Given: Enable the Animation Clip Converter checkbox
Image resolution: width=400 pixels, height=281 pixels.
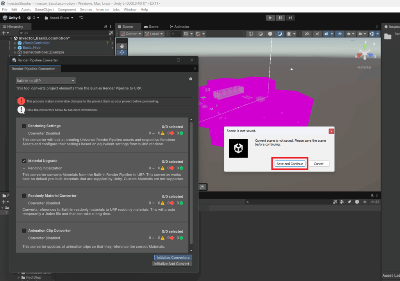Looking at the screenshot, I should (24, 231).
